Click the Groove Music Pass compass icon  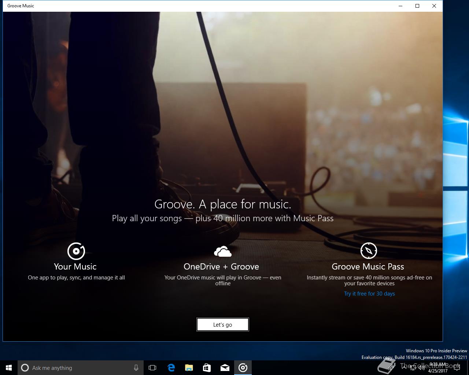[x=369, y=251]
